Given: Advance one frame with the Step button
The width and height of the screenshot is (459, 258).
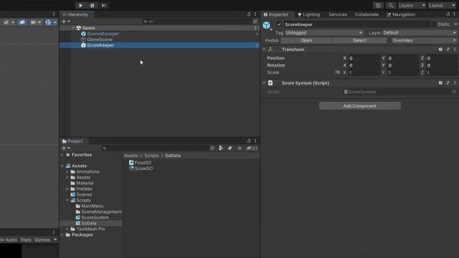Looking at the screenshot, I should pyautogui.click(x=103, y=5).
